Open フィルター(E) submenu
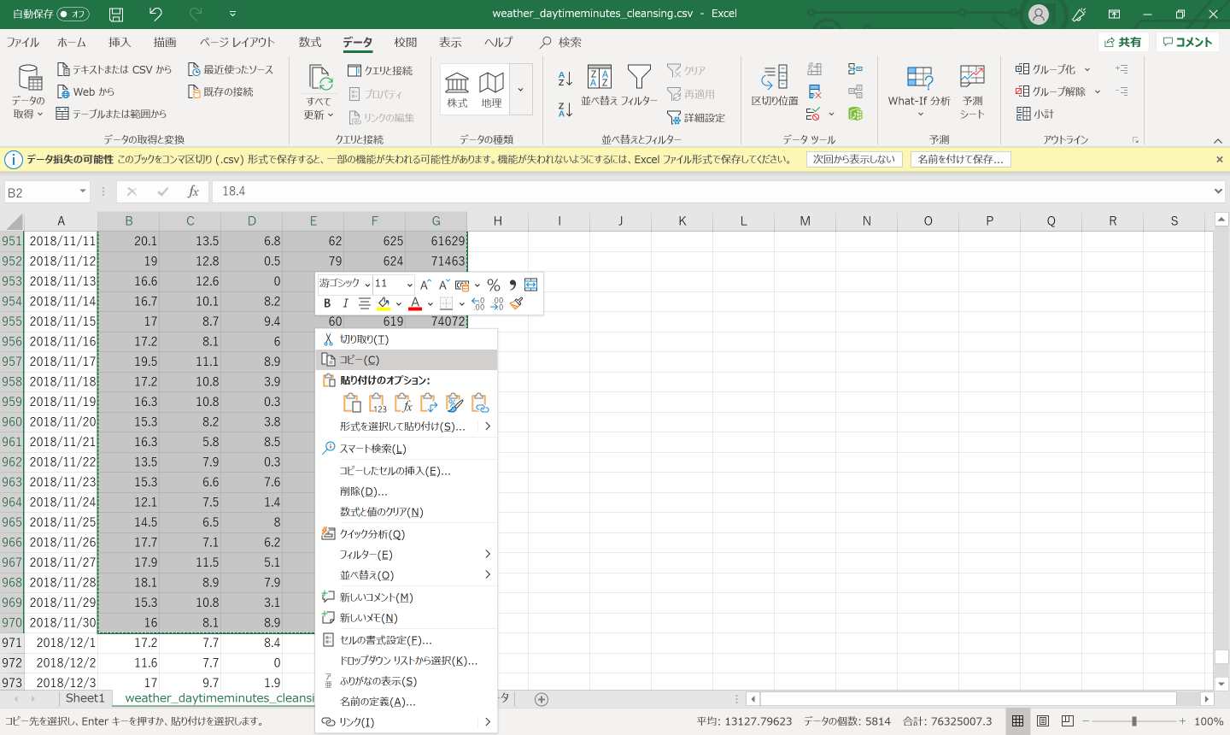The image size is (1230, 735). (407, 555)
